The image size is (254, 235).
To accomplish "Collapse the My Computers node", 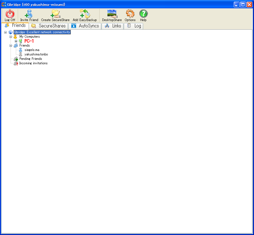I will pos(11,37).
